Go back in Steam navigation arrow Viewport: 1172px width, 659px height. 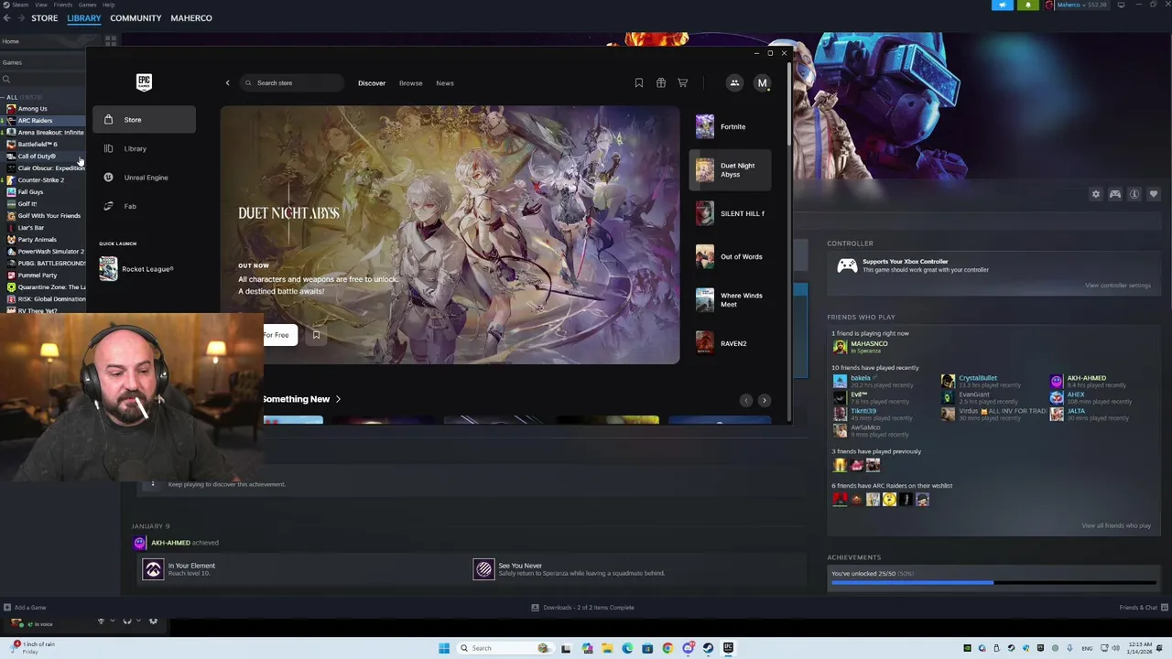pyautogui.click(x=6, y=18)
